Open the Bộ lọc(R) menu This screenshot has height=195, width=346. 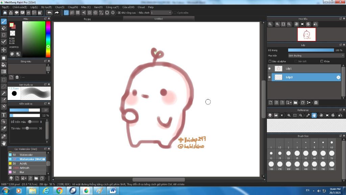(x=46, y=7)
